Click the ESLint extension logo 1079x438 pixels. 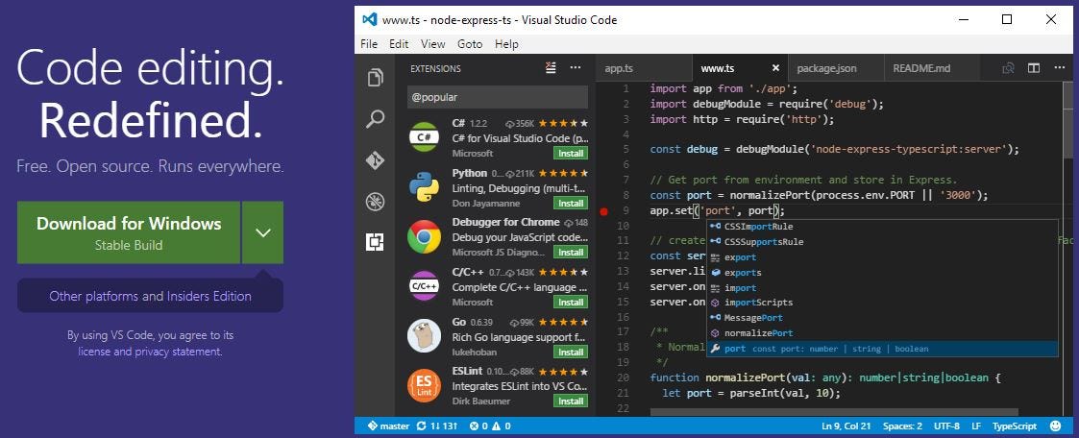click(x=424, y=386)
